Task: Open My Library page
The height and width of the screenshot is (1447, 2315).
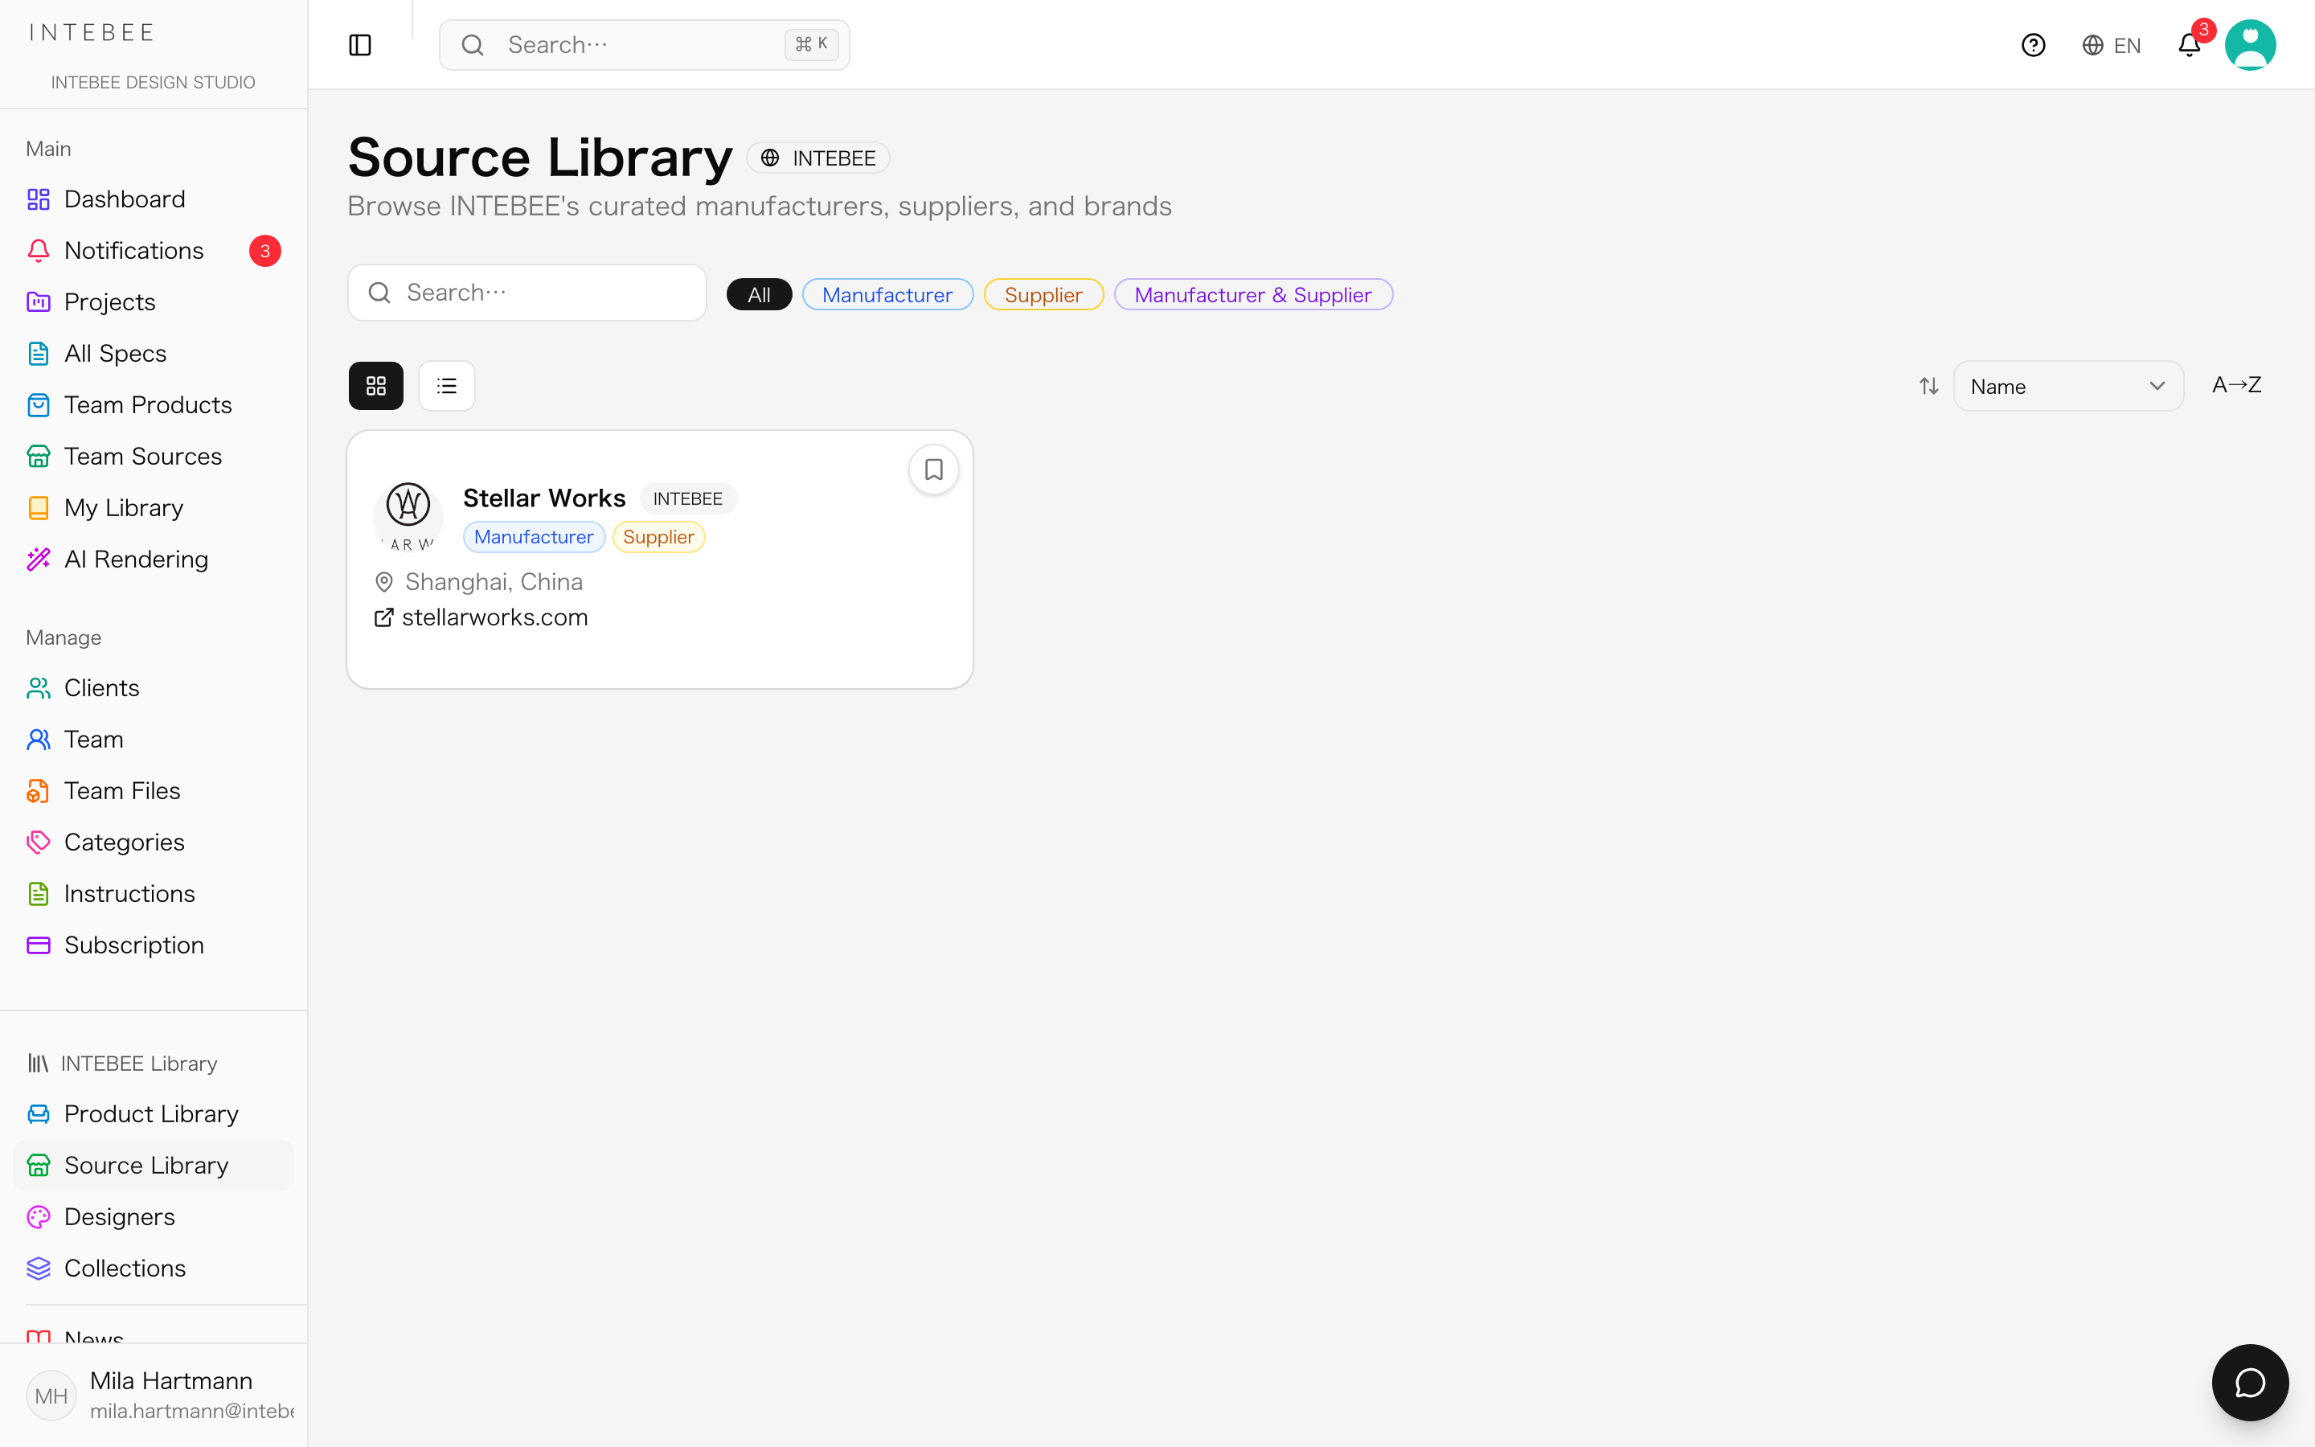Action: coord(153,508)
